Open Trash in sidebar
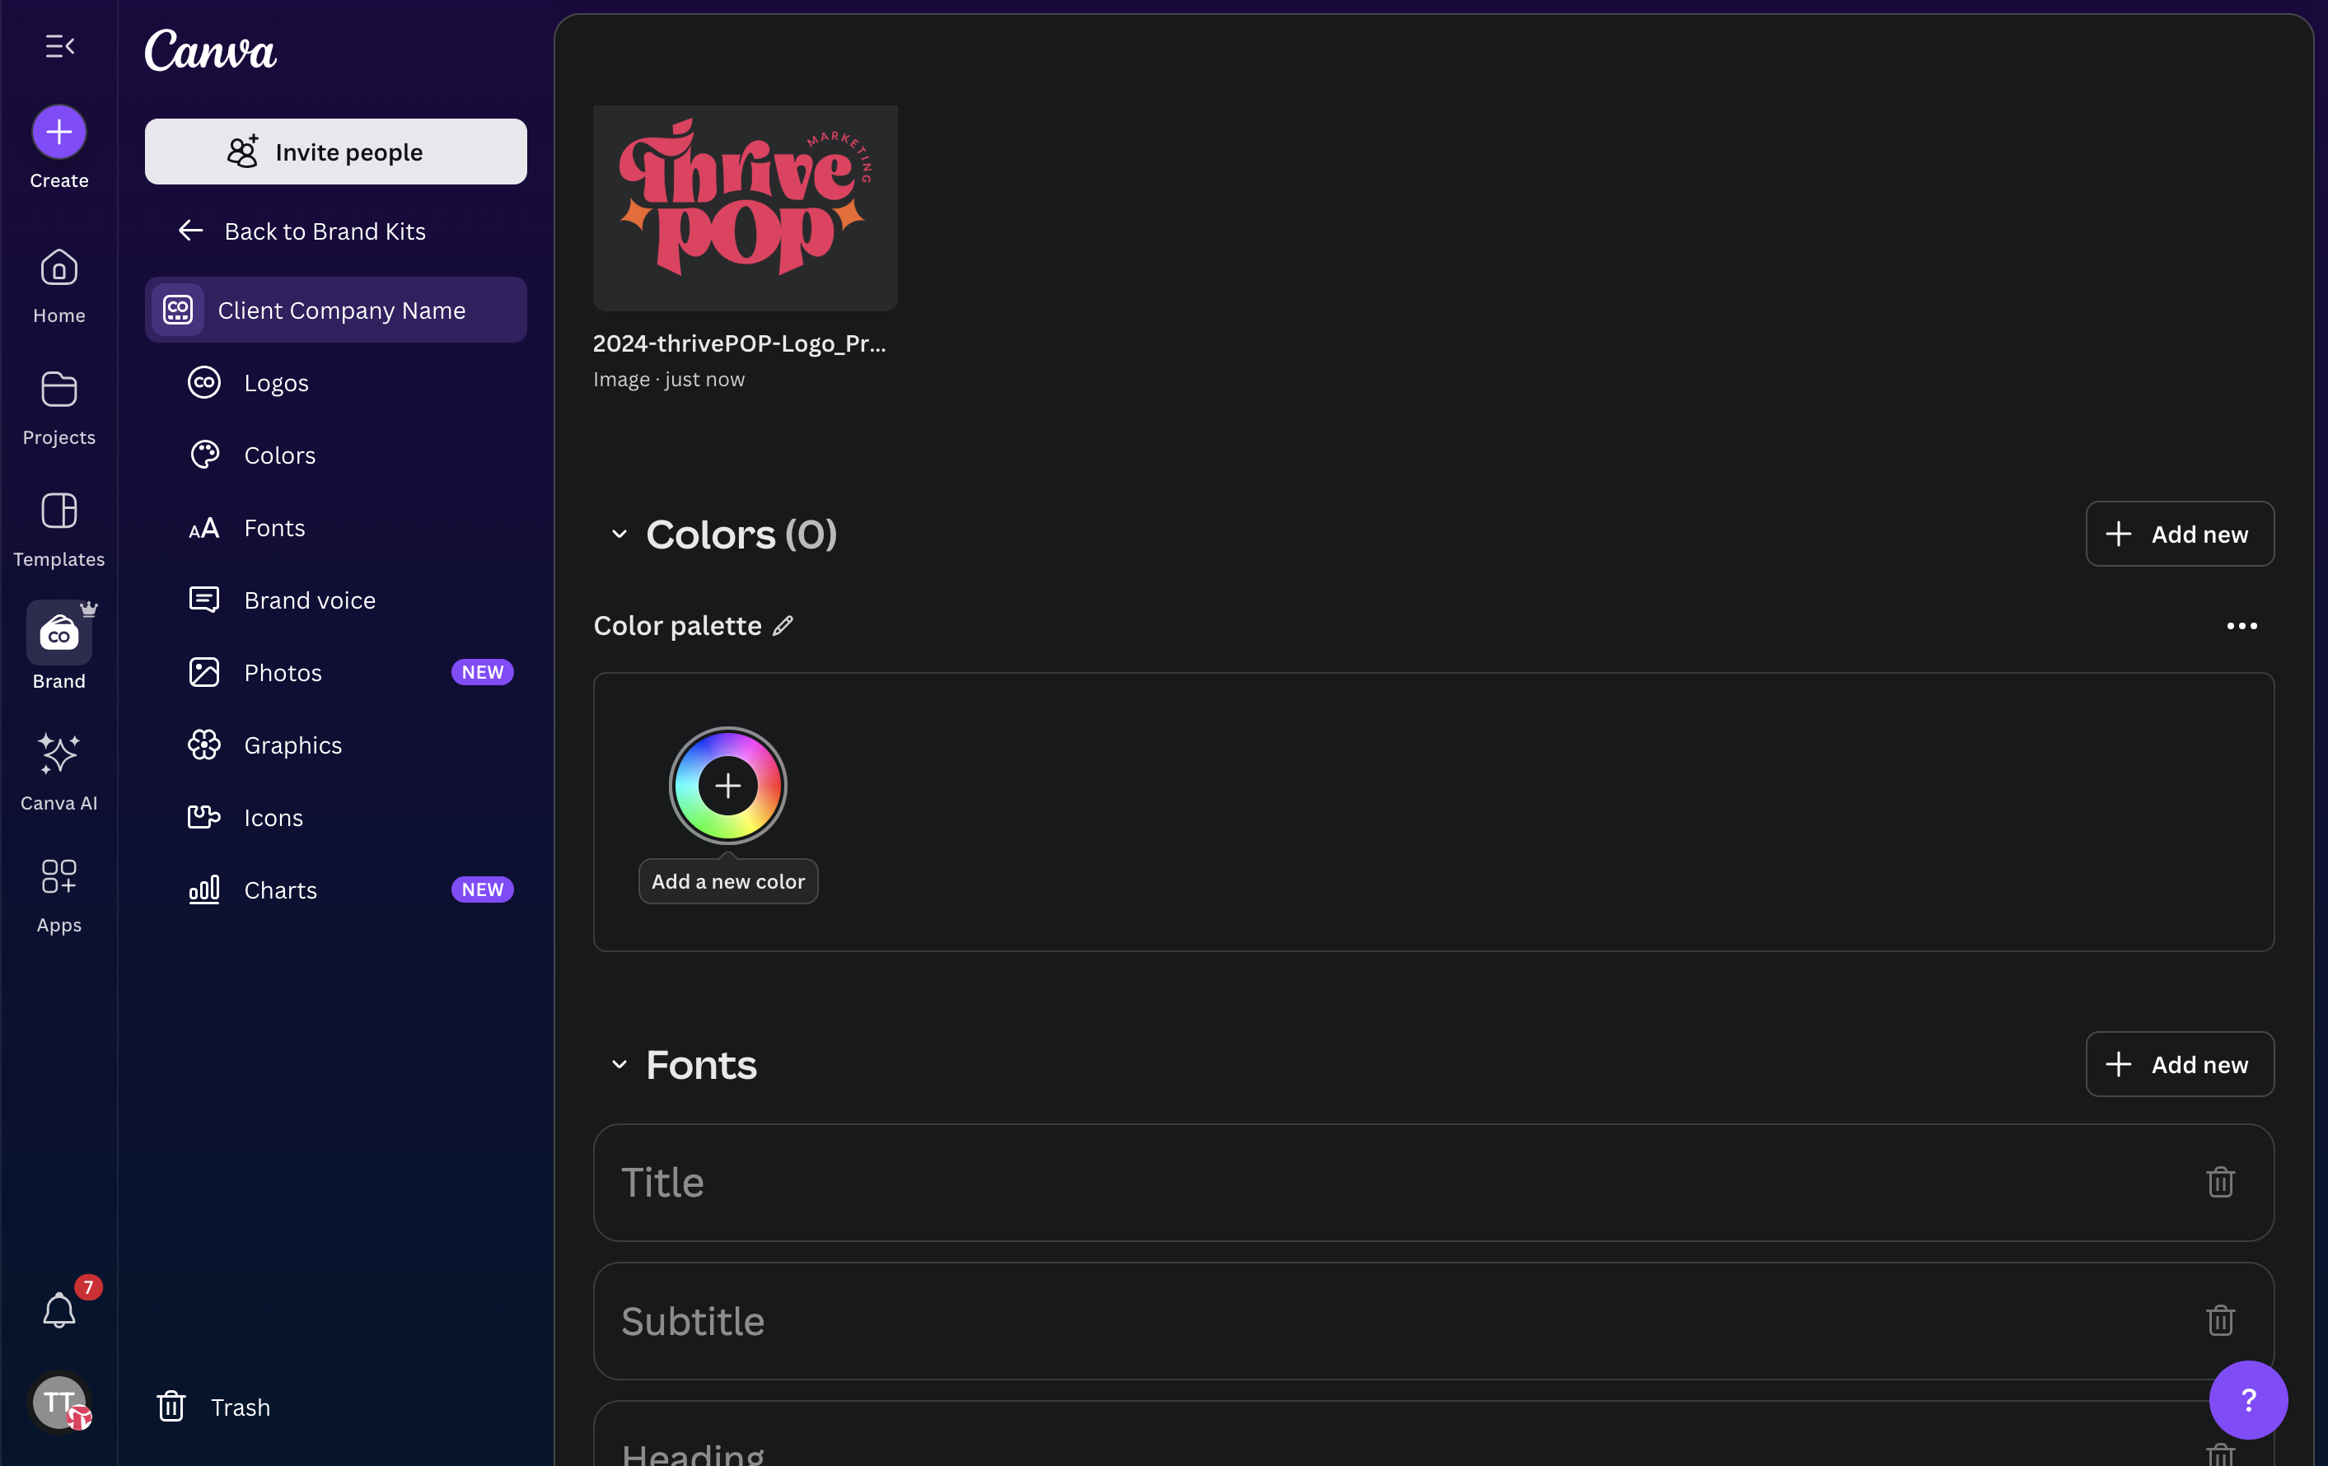The image size is (2328, 1466). click(x=213, y=1407)
